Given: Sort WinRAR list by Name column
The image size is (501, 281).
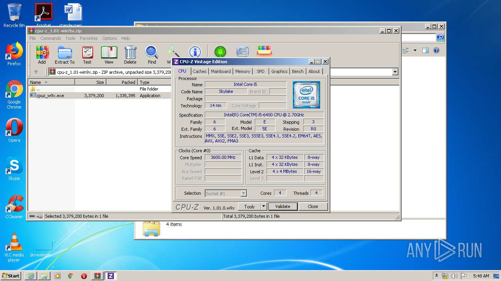Looking at the screenshot, I should [51, 82].
